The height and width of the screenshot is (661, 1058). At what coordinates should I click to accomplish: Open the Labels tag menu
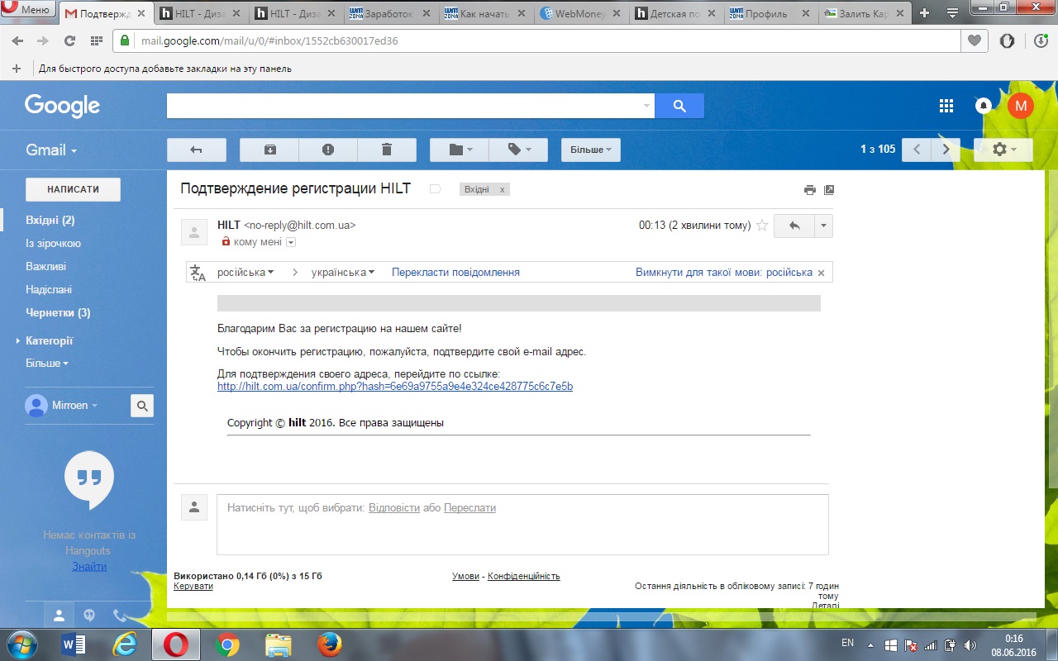point(519,150)
